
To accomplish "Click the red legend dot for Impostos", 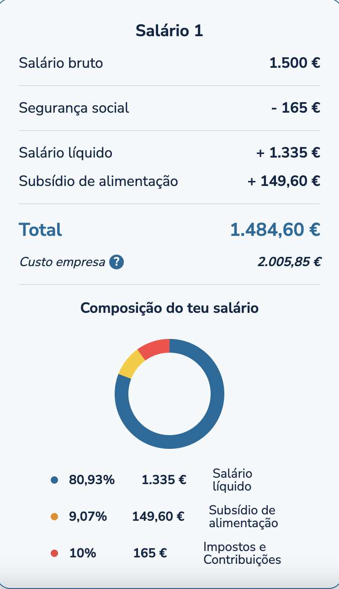I will coord(55,553).
